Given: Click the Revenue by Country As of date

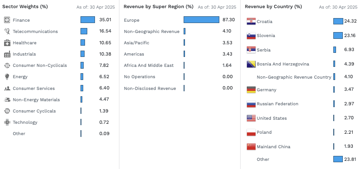Looking at the screenshot, I should [x=338, y=7].
